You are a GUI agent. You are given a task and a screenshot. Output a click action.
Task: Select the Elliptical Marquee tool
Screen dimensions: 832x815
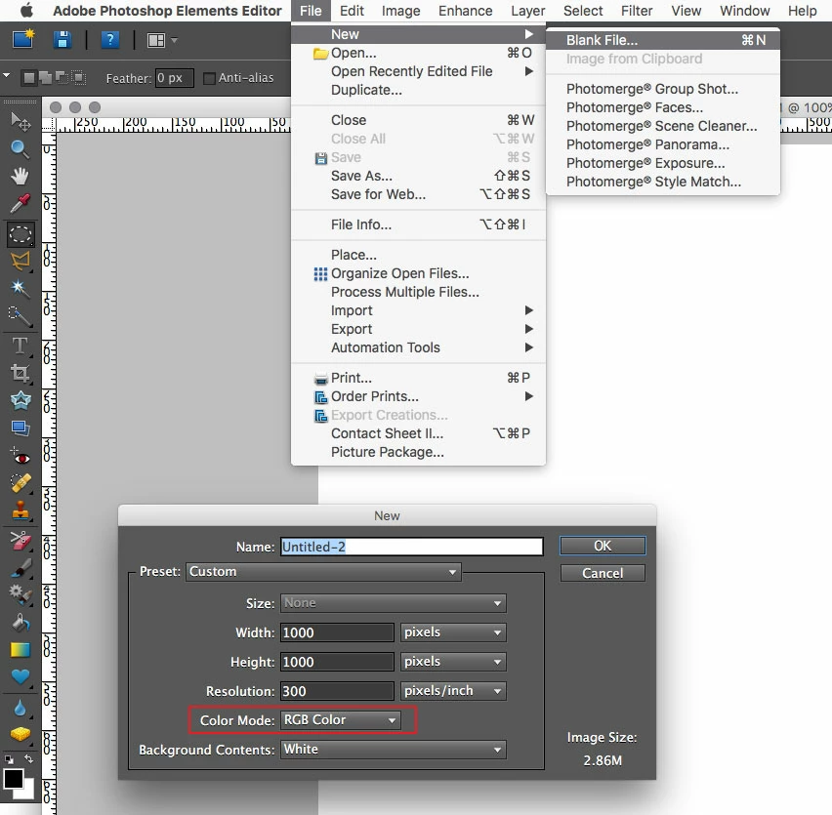click(21, 234)
